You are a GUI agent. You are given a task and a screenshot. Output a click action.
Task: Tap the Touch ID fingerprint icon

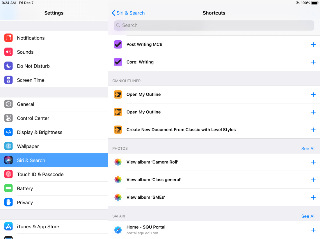pyautogui.click(x=8, y=174)
